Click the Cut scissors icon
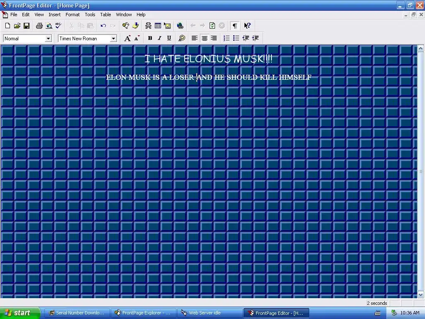This screenshot has height=319, width=425. pos(71,26)
